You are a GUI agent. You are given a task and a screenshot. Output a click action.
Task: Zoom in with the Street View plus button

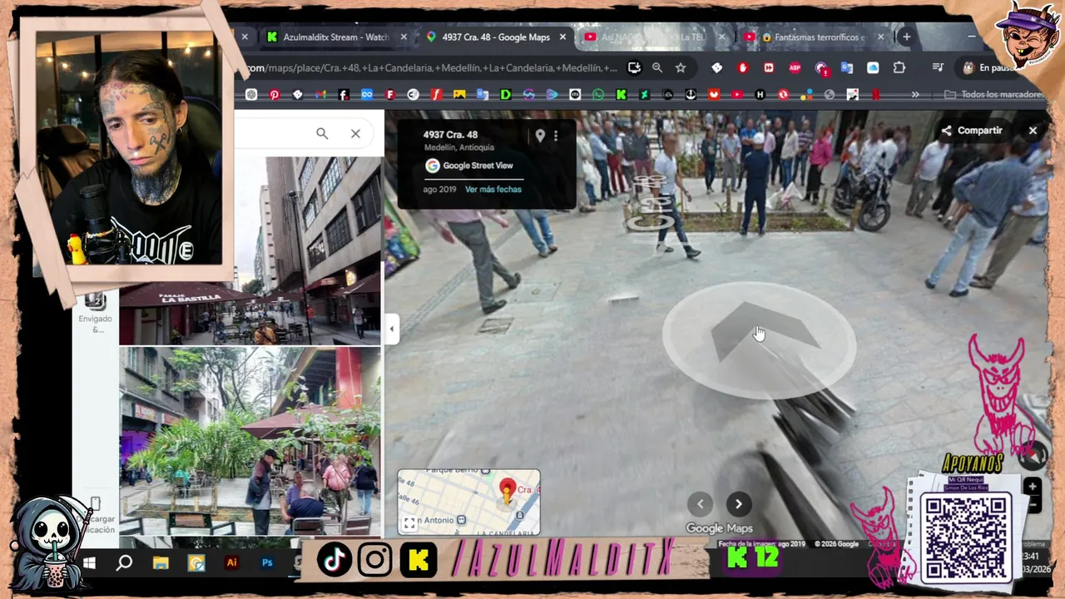click(x=1033, y=487)
